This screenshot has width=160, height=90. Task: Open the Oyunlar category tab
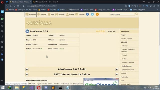(x=60, y=14)
